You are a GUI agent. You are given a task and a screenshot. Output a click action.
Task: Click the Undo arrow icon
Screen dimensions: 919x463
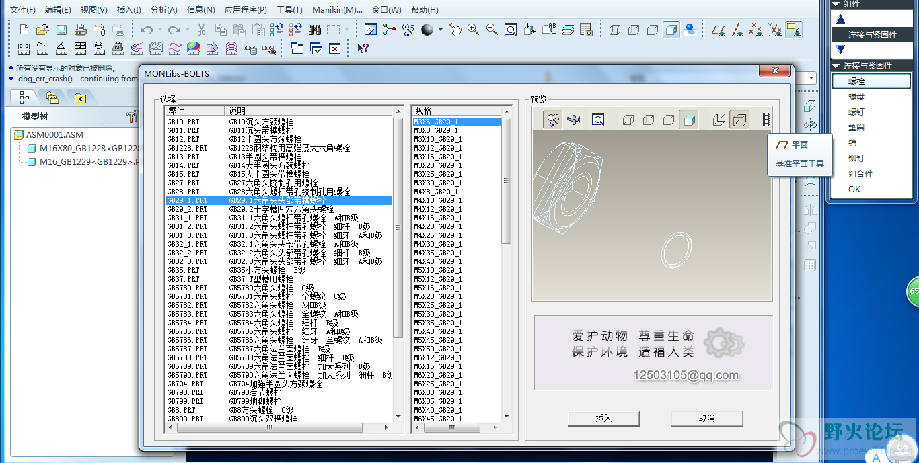coord(146,30)
